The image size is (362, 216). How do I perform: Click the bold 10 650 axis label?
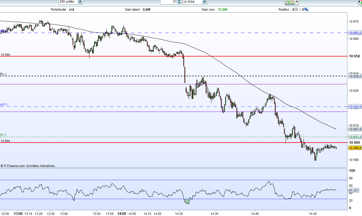pyautogui.click(x=354, y=56)
